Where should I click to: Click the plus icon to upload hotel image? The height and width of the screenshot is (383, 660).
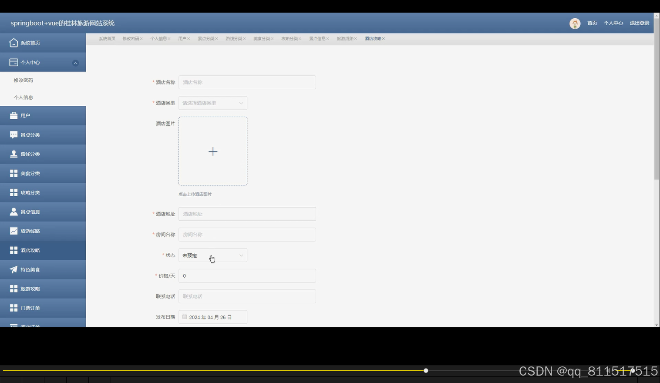[x=213, y=151]
